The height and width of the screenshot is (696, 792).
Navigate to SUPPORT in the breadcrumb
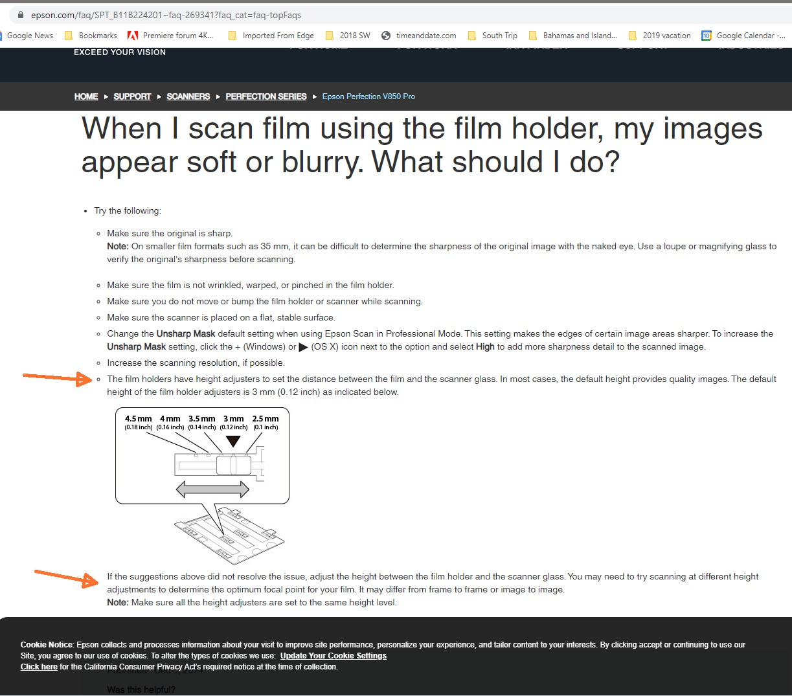click(x=132, y=96)
